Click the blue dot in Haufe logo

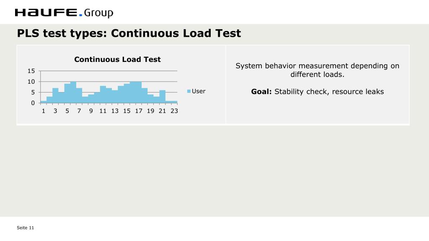click(x=80, y=15)
